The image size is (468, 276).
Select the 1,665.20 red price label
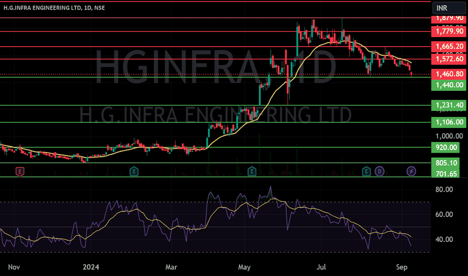[x=449, y=47]
